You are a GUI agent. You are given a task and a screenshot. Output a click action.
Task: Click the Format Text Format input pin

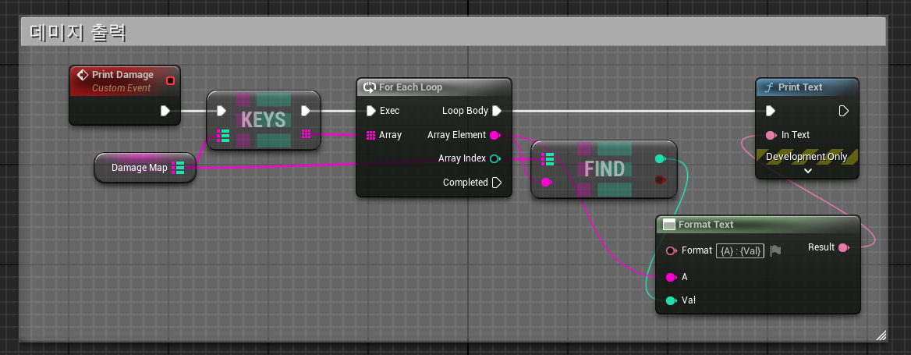pyautogui.click(x=671, y=250)
